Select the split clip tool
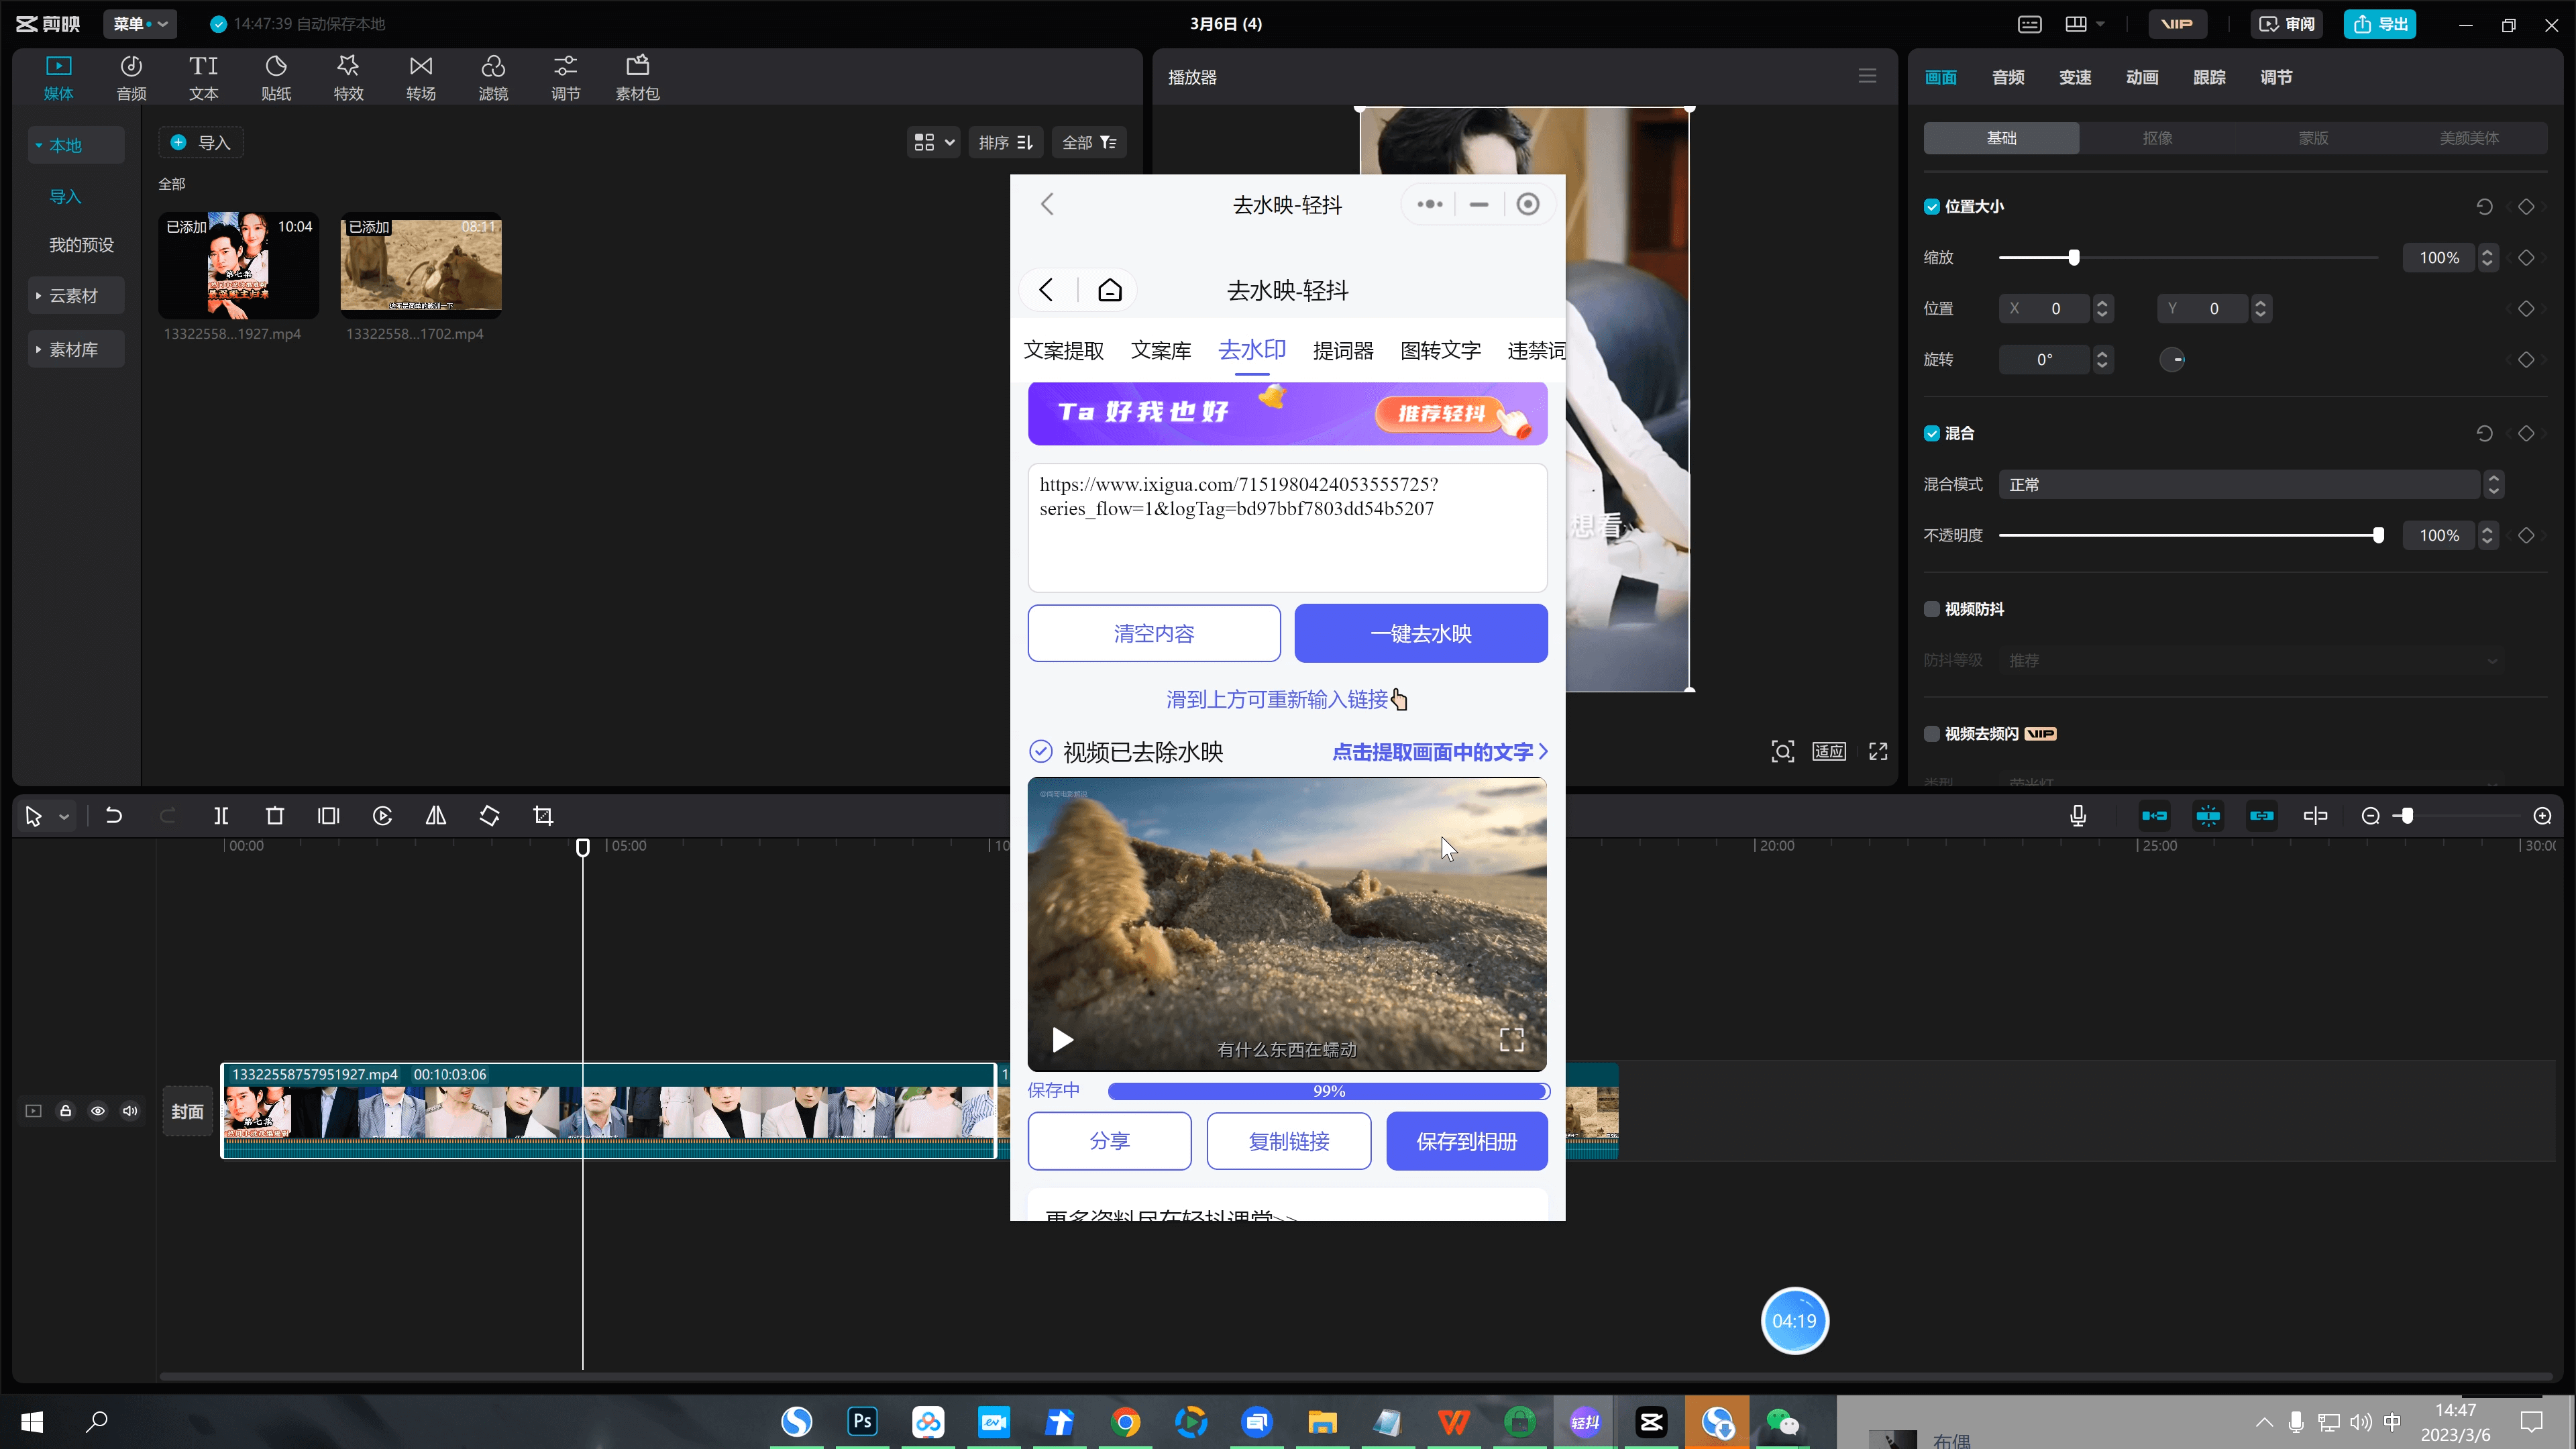Image resolution: width=2576 pixels, height=1449 pixels. click(x=221, y=816)
